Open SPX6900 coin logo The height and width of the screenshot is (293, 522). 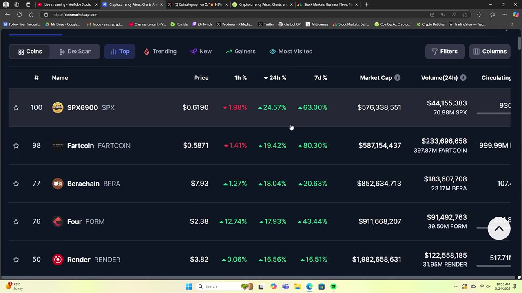point(58,107)
